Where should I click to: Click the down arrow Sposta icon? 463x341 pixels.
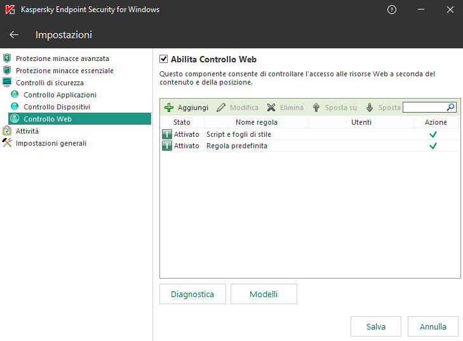tap(370, 108)
